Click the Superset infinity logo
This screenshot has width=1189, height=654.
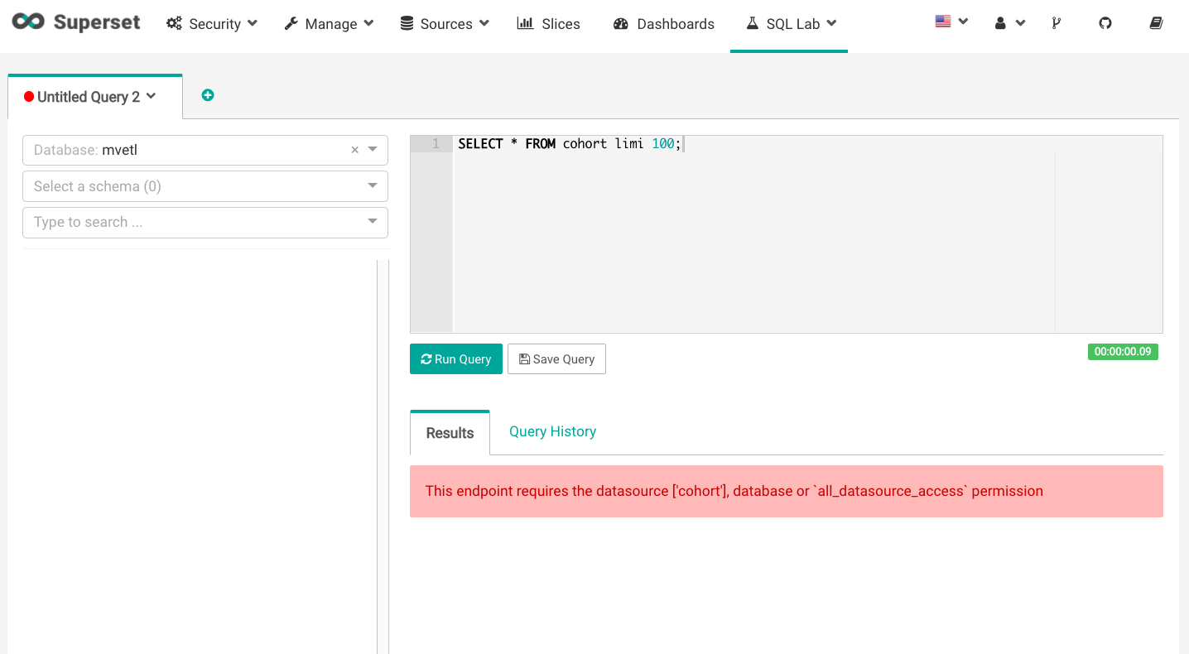click(x=28, y=22)
